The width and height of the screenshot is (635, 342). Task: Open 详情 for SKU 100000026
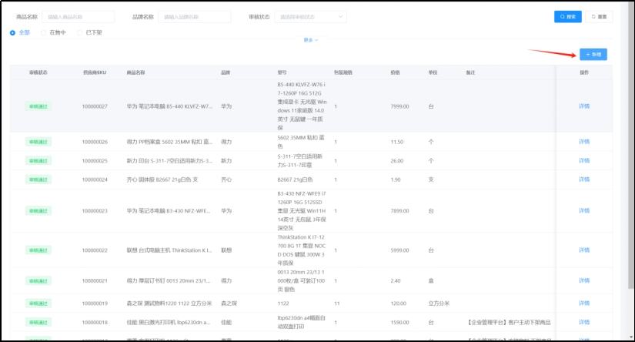click(x=583, y=142)
